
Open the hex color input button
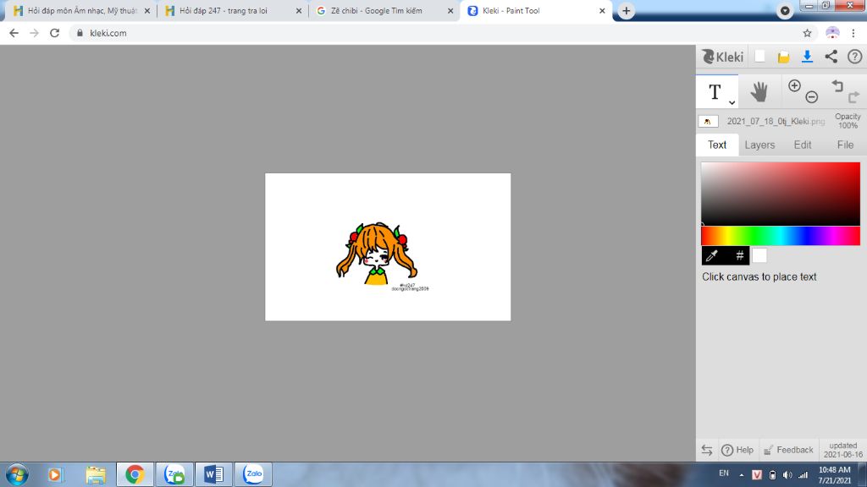point(739,255)
